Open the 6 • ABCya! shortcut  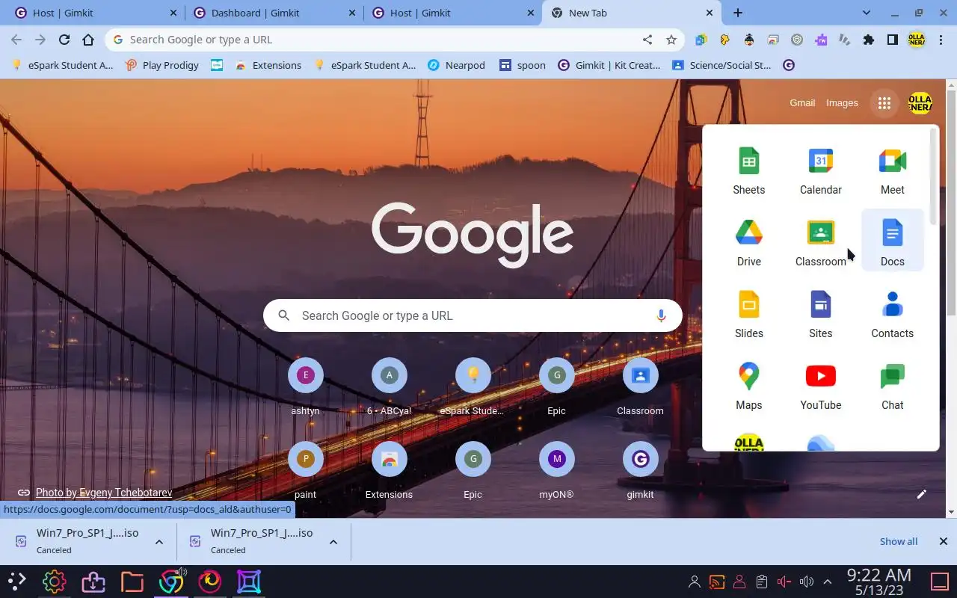[x=389, y=387]
